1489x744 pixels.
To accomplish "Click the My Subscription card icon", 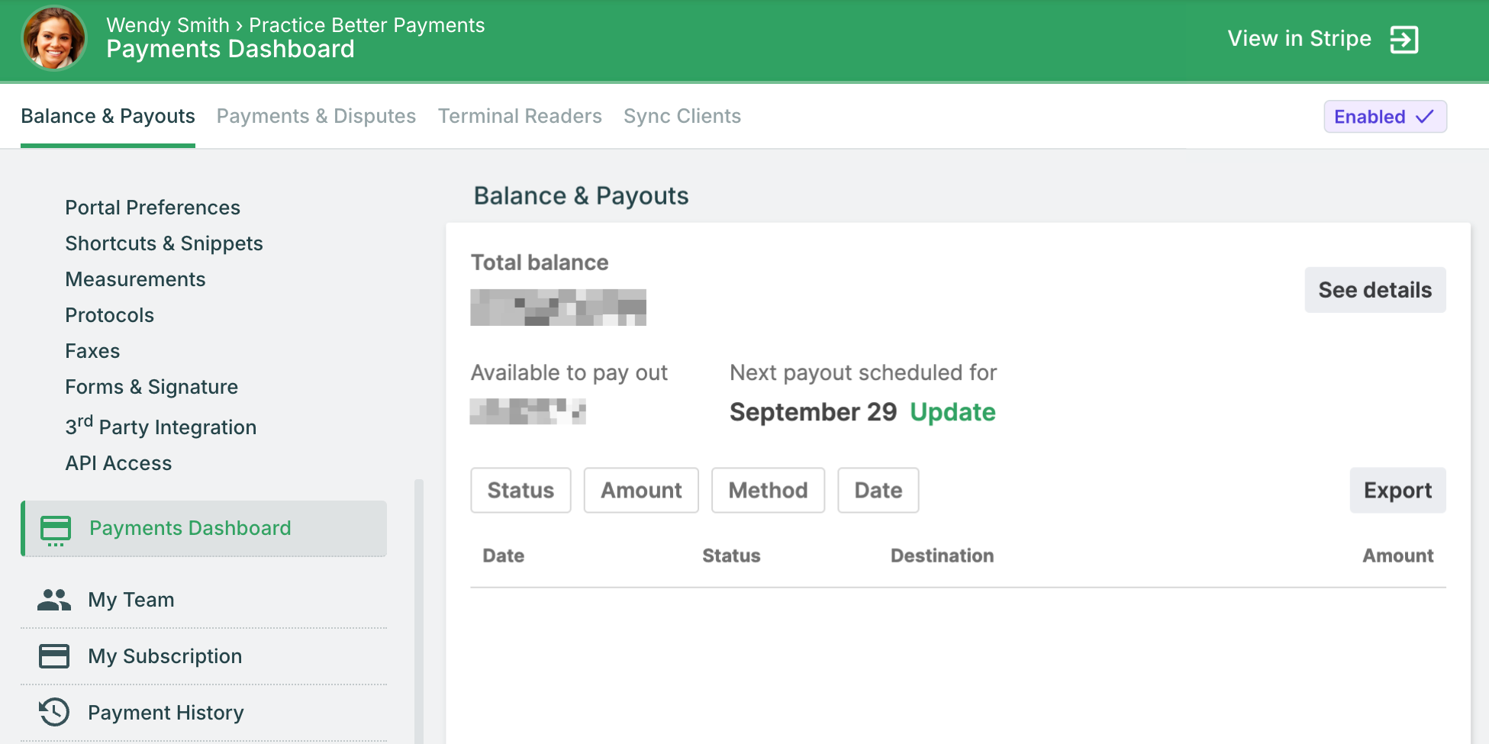I will pos(53,656).
